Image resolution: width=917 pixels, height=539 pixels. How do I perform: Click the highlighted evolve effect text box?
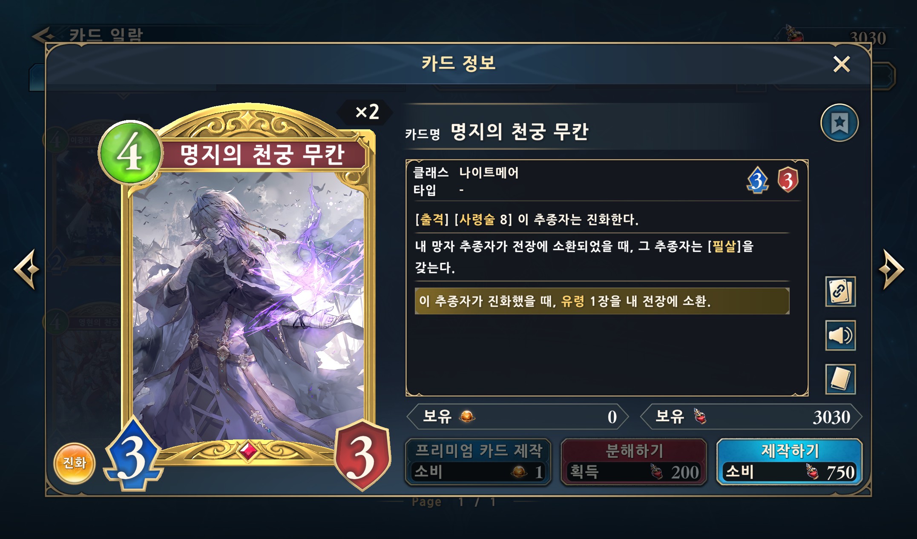(x=602, y=301)
